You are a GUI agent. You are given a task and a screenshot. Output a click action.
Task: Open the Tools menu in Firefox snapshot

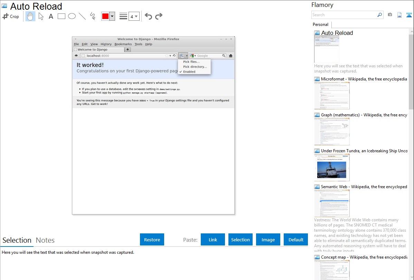(138, 44)
